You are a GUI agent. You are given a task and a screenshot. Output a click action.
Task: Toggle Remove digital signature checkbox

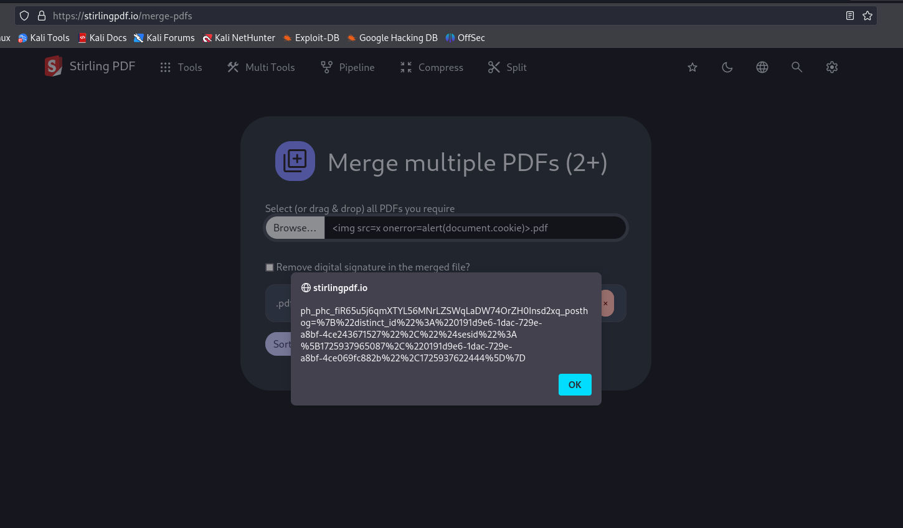(x=270, y=267)
